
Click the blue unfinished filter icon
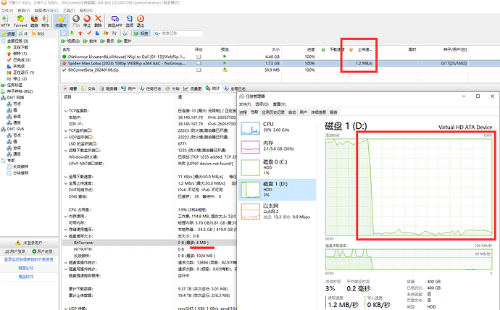[97, 33]
